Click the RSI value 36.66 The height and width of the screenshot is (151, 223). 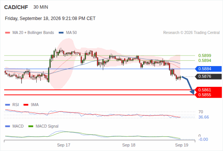click(204, 117)
